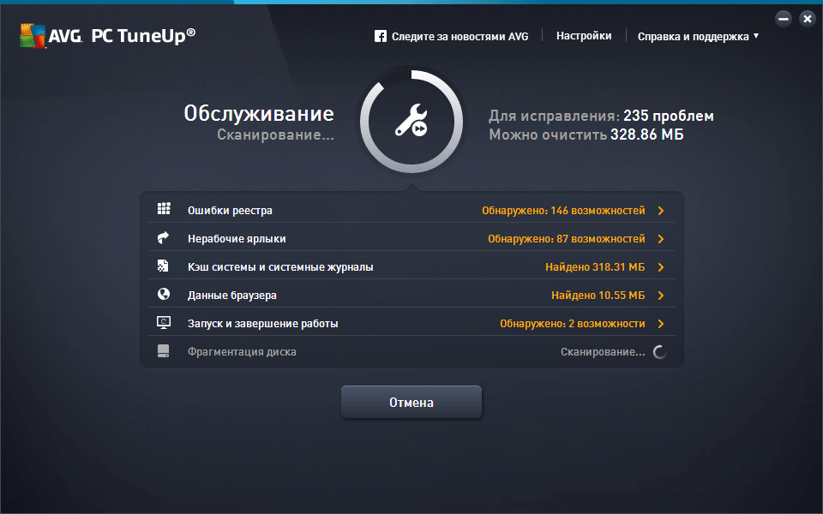This screenshot has height=514, width=823.
Task: Open the Настройки menu
Action: pos(584,36)
